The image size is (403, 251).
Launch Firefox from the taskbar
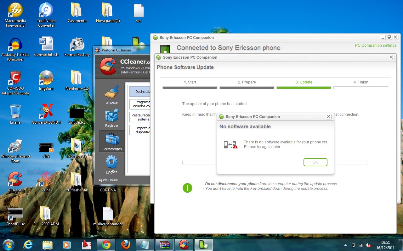[126, 244]
